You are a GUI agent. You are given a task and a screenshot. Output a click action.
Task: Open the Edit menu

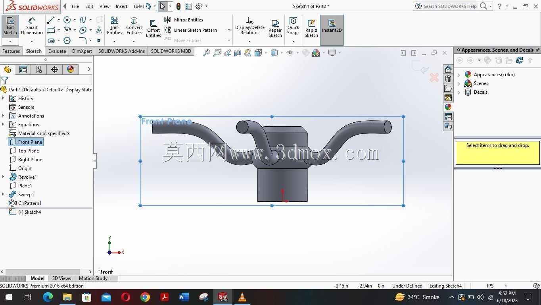(89, 6)
